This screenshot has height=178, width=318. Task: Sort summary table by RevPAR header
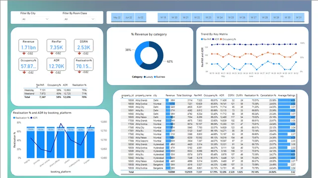[40, 85]
